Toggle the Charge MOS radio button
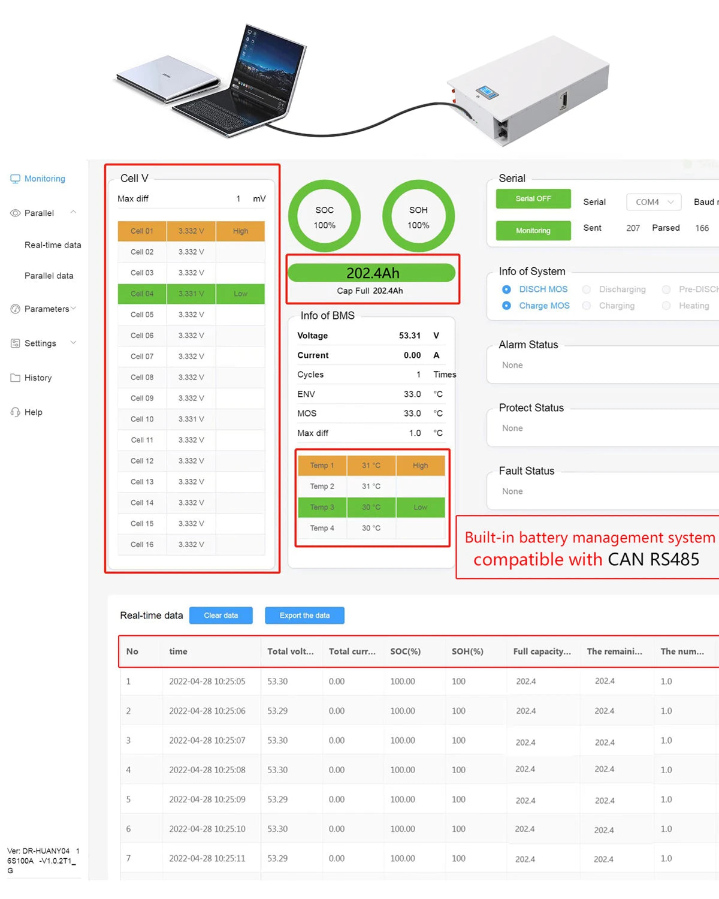The width and height of the screenshot is (719, 899). point(506,306)
